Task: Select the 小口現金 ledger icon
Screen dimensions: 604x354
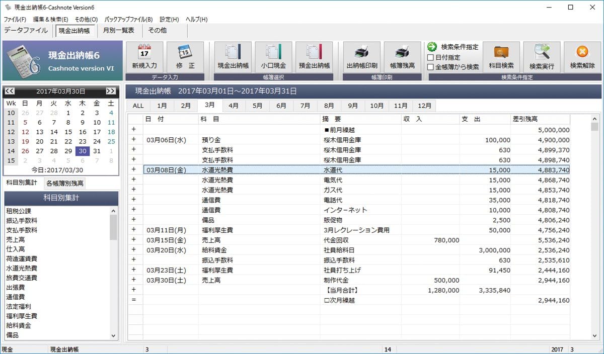Action: [273, 52]
